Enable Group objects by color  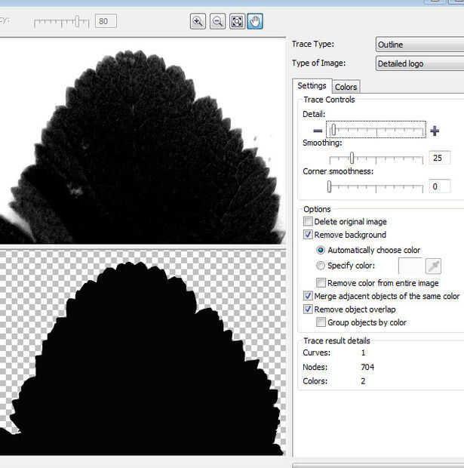[321, 322]
